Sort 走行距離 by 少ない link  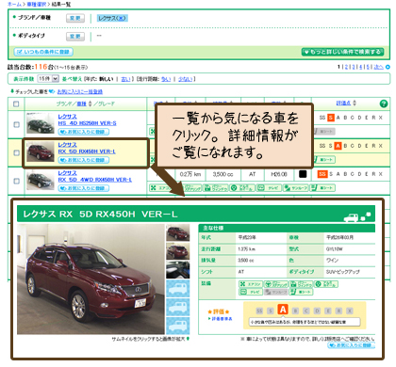185,79
